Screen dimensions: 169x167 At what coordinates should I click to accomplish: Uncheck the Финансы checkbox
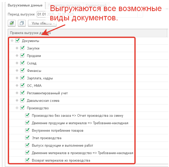click(x=22, y=70)
